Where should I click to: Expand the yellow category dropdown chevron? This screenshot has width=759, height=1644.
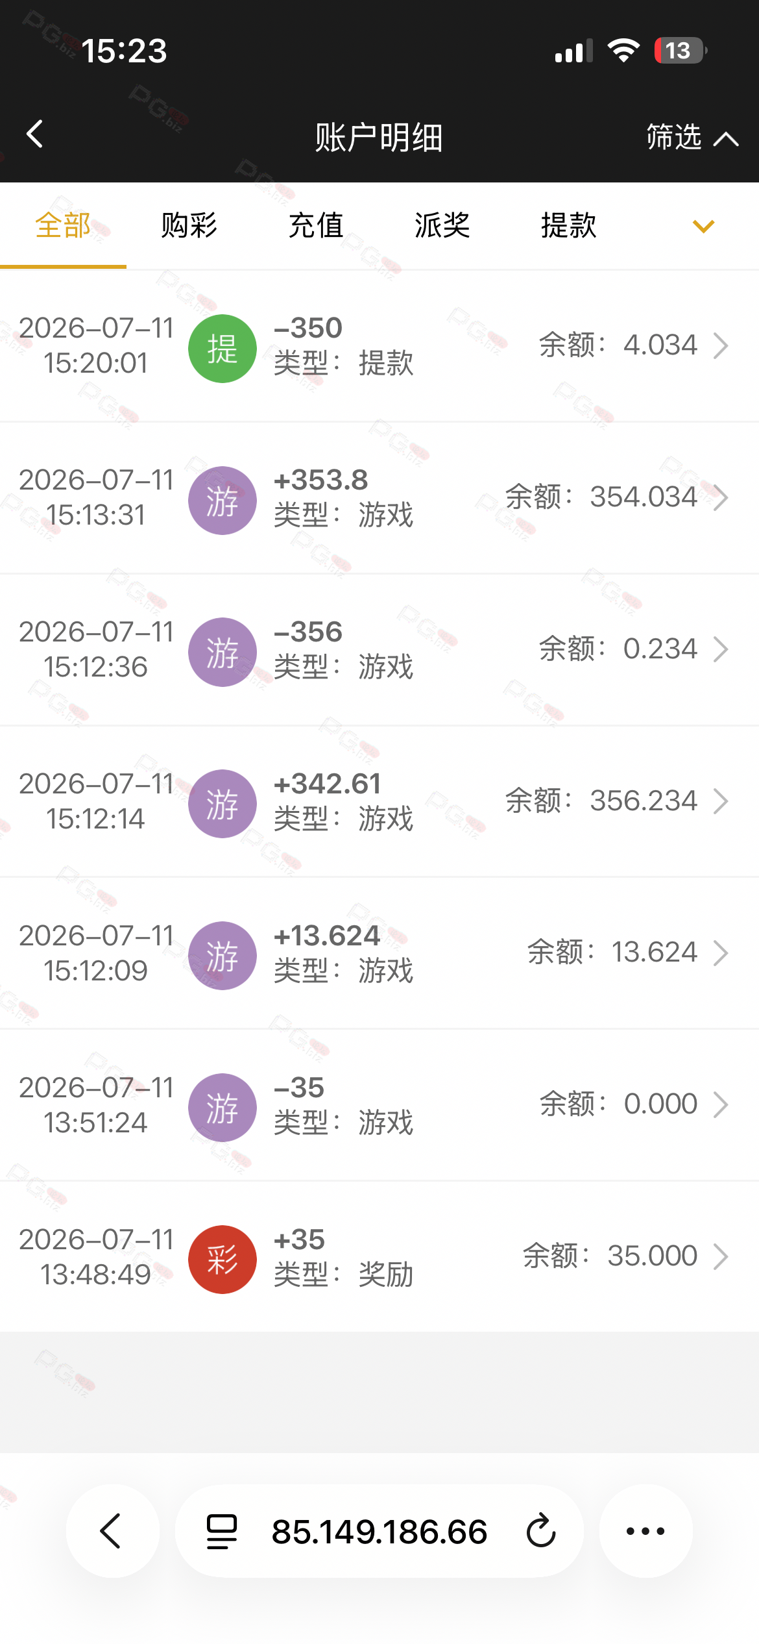point(703,226)
